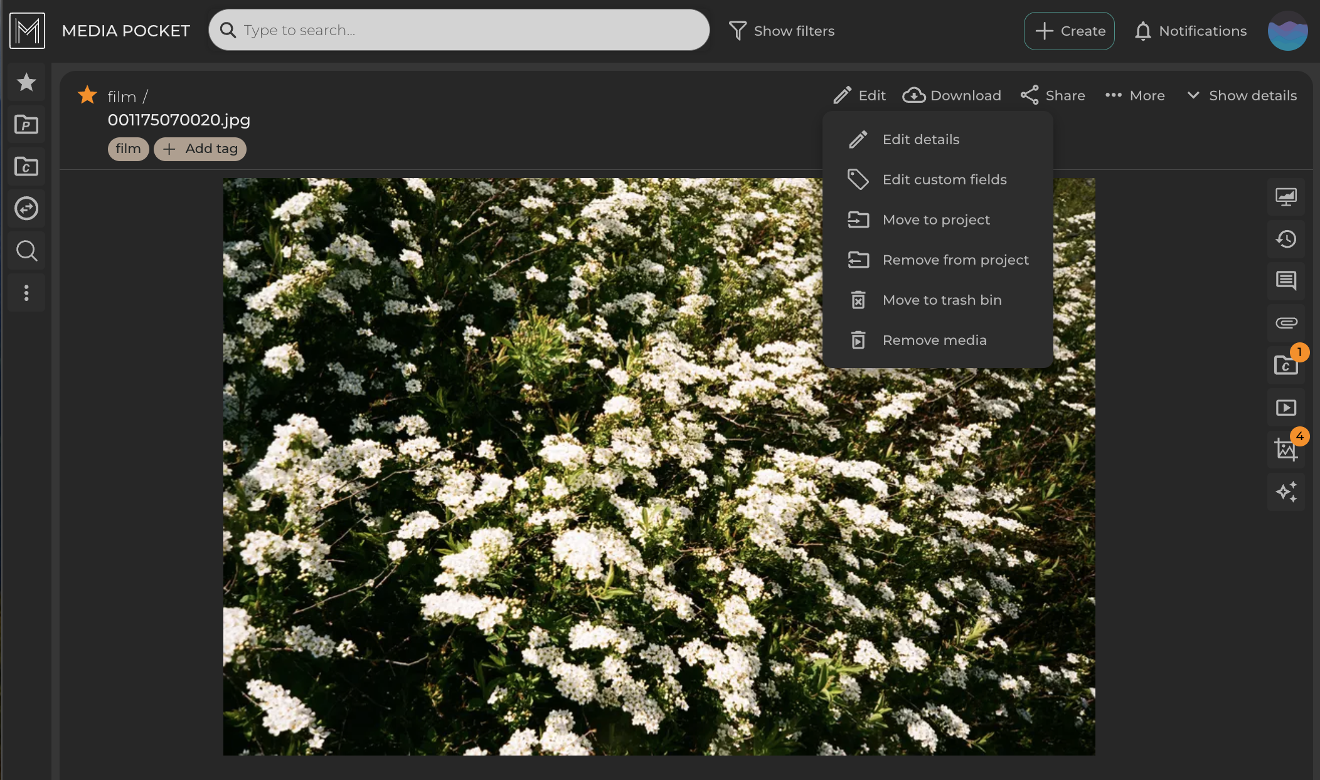1320x780 pixels.
Task: Open the Favorites star in left sidebar
Action: pos(26,82)
